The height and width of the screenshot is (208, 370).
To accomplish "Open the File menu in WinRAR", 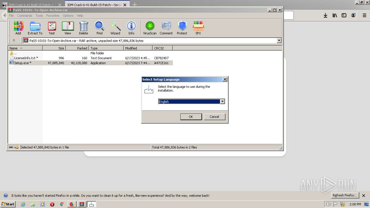I will pos(11,16).
